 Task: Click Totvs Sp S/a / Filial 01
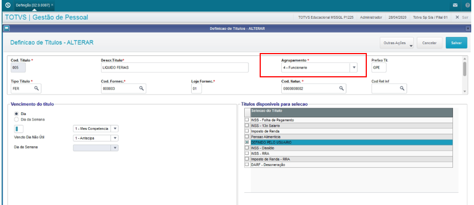(x=430, y=18)
